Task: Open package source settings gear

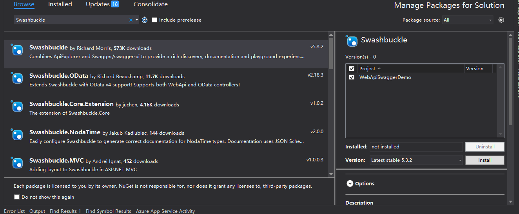Action: tap(501, 20)
